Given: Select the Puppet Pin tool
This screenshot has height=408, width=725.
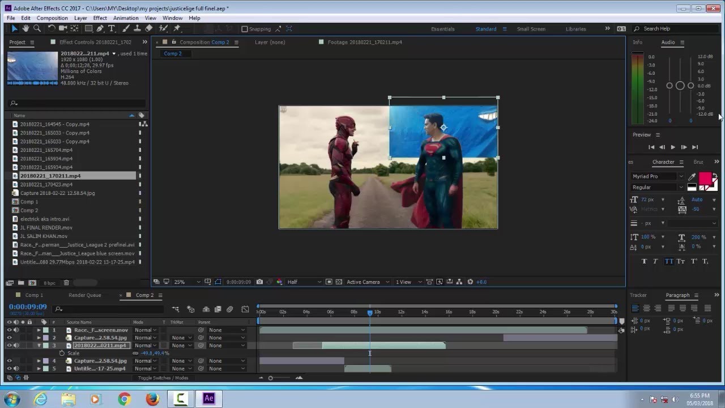Looking at the screenshot, I should [x=177, y=28].
